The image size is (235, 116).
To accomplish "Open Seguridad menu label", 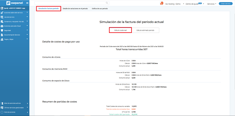I will (8, 30).
